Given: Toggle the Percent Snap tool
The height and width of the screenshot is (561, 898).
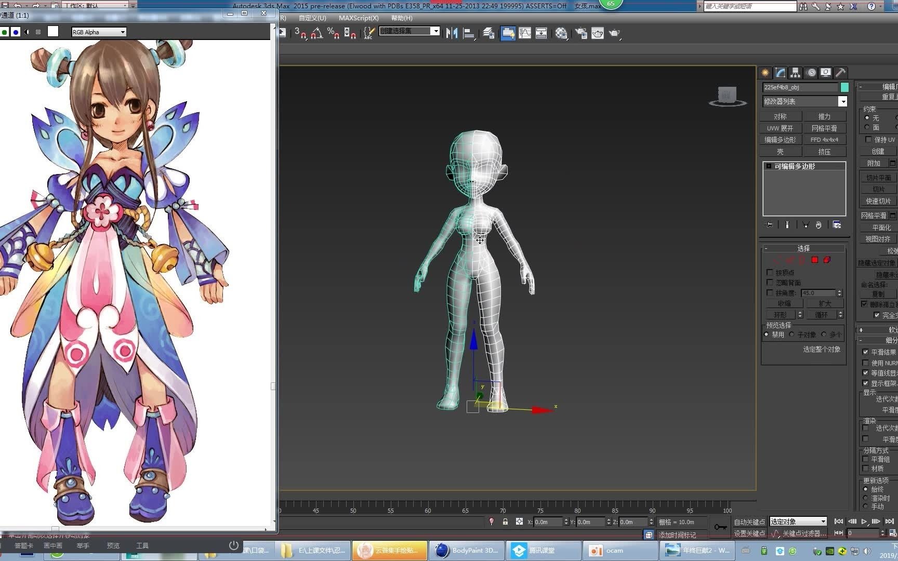Looking at the screenshot, I should point(333,33).
